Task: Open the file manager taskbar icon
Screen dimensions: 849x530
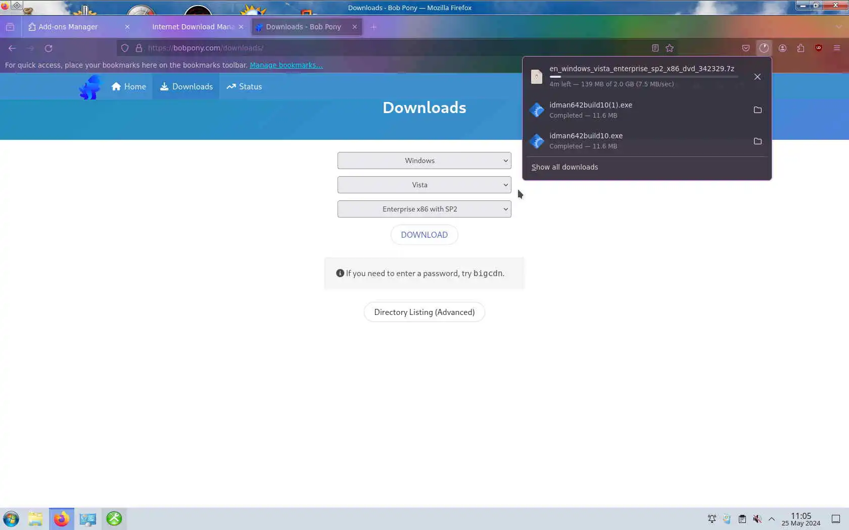Action: pyautogui.click(x=35, y=519)
